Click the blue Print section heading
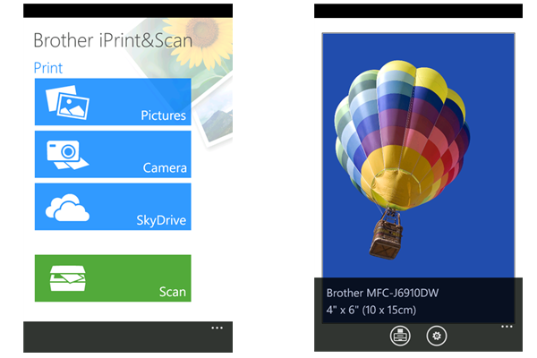 pyautogui.click(x=48, y=68)
